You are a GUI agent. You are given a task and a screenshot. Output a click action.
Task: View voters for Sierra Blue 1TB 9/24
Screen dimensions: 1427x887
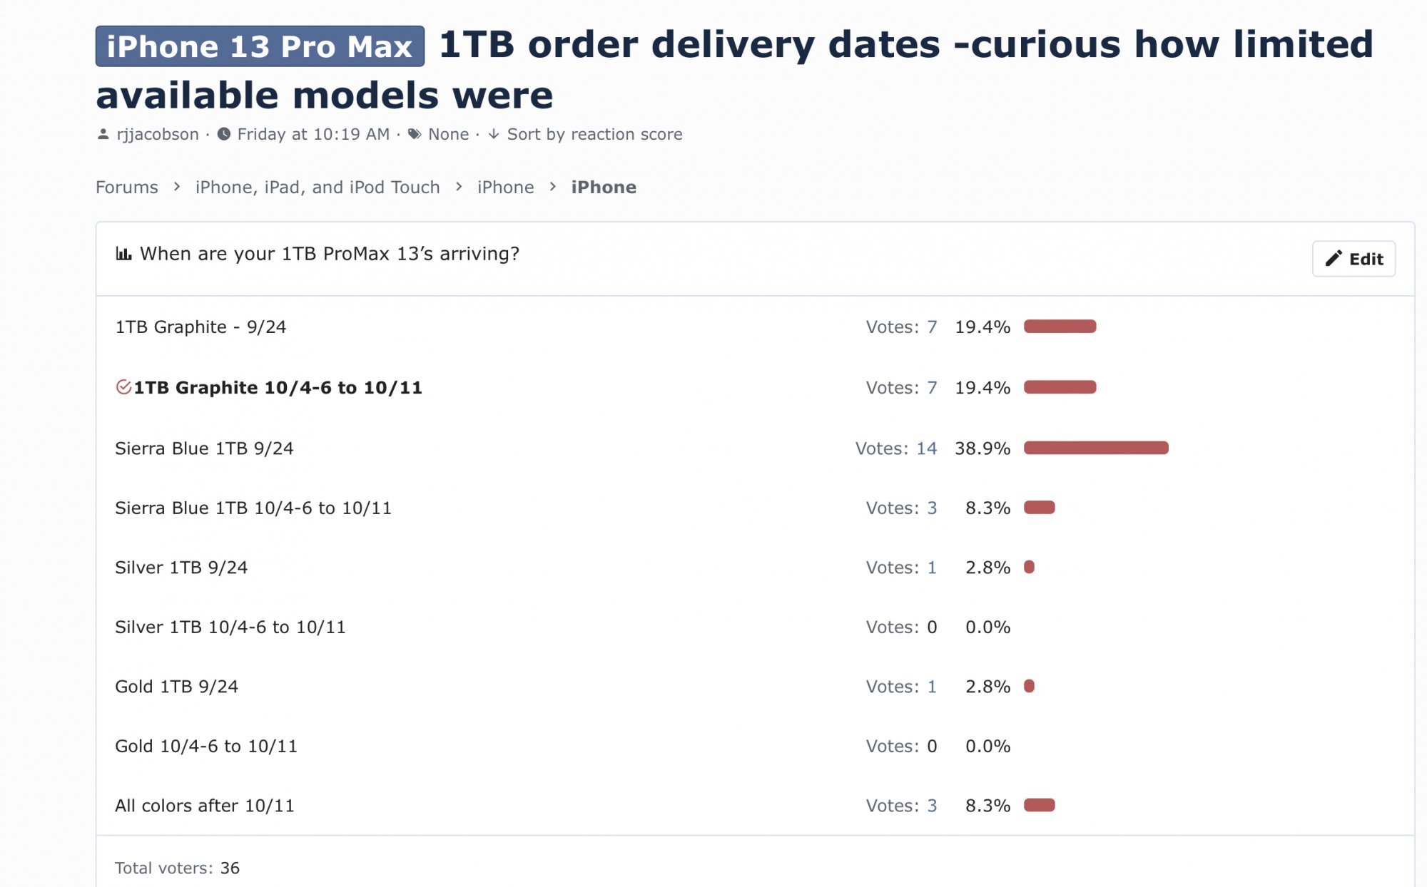pos(926,448)
